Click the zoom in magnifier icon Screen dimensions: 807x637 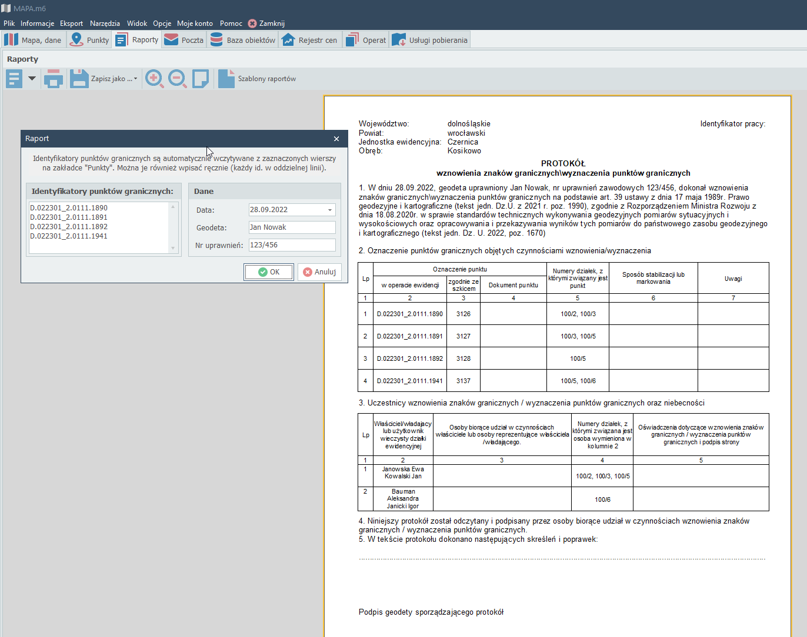[x=154, y=79]
